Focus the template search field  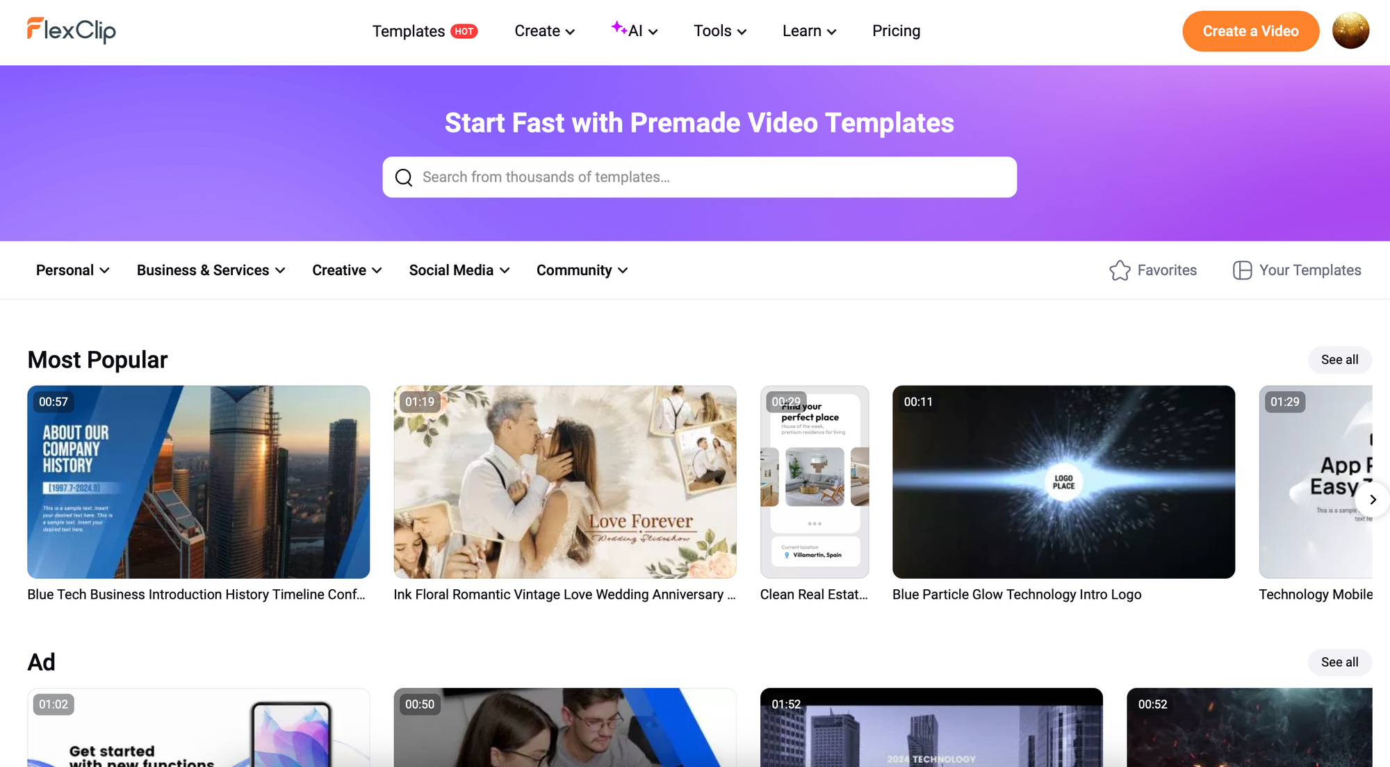(699, 177)
